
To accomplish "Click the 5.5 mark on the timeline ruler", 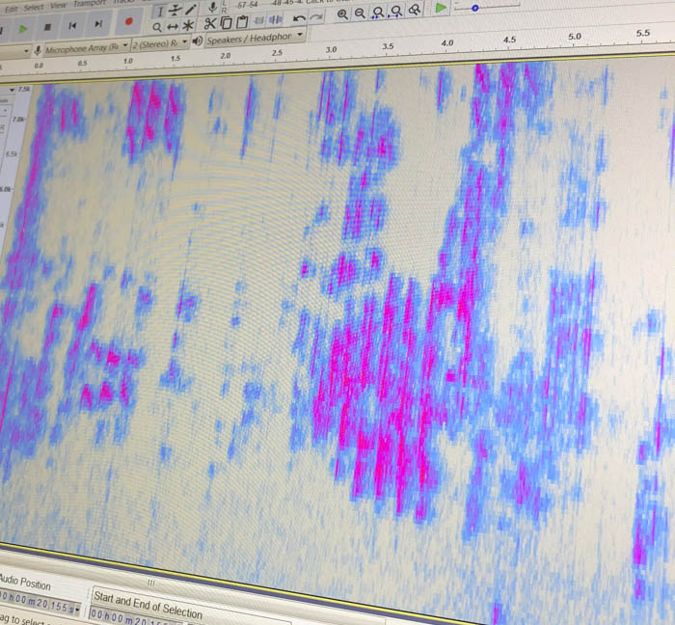I will click(643, 33).
